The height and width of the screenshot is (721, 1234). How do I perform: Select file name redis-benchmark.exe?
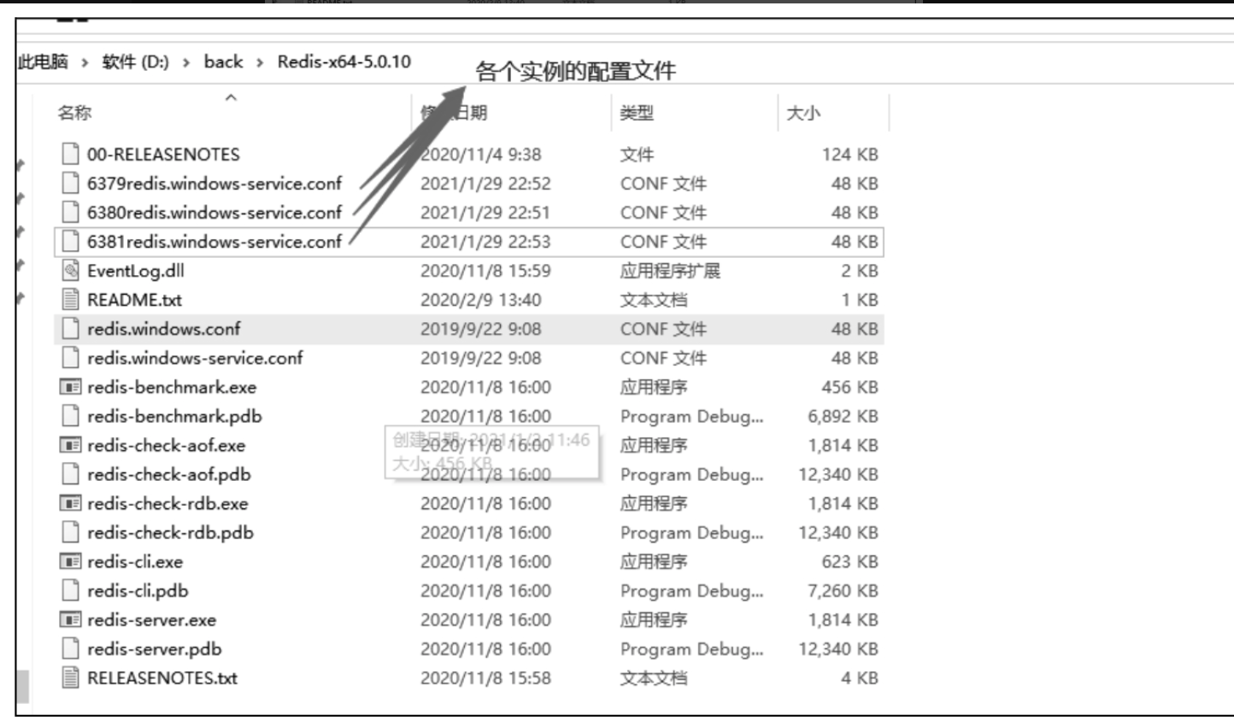pos(171,387)
